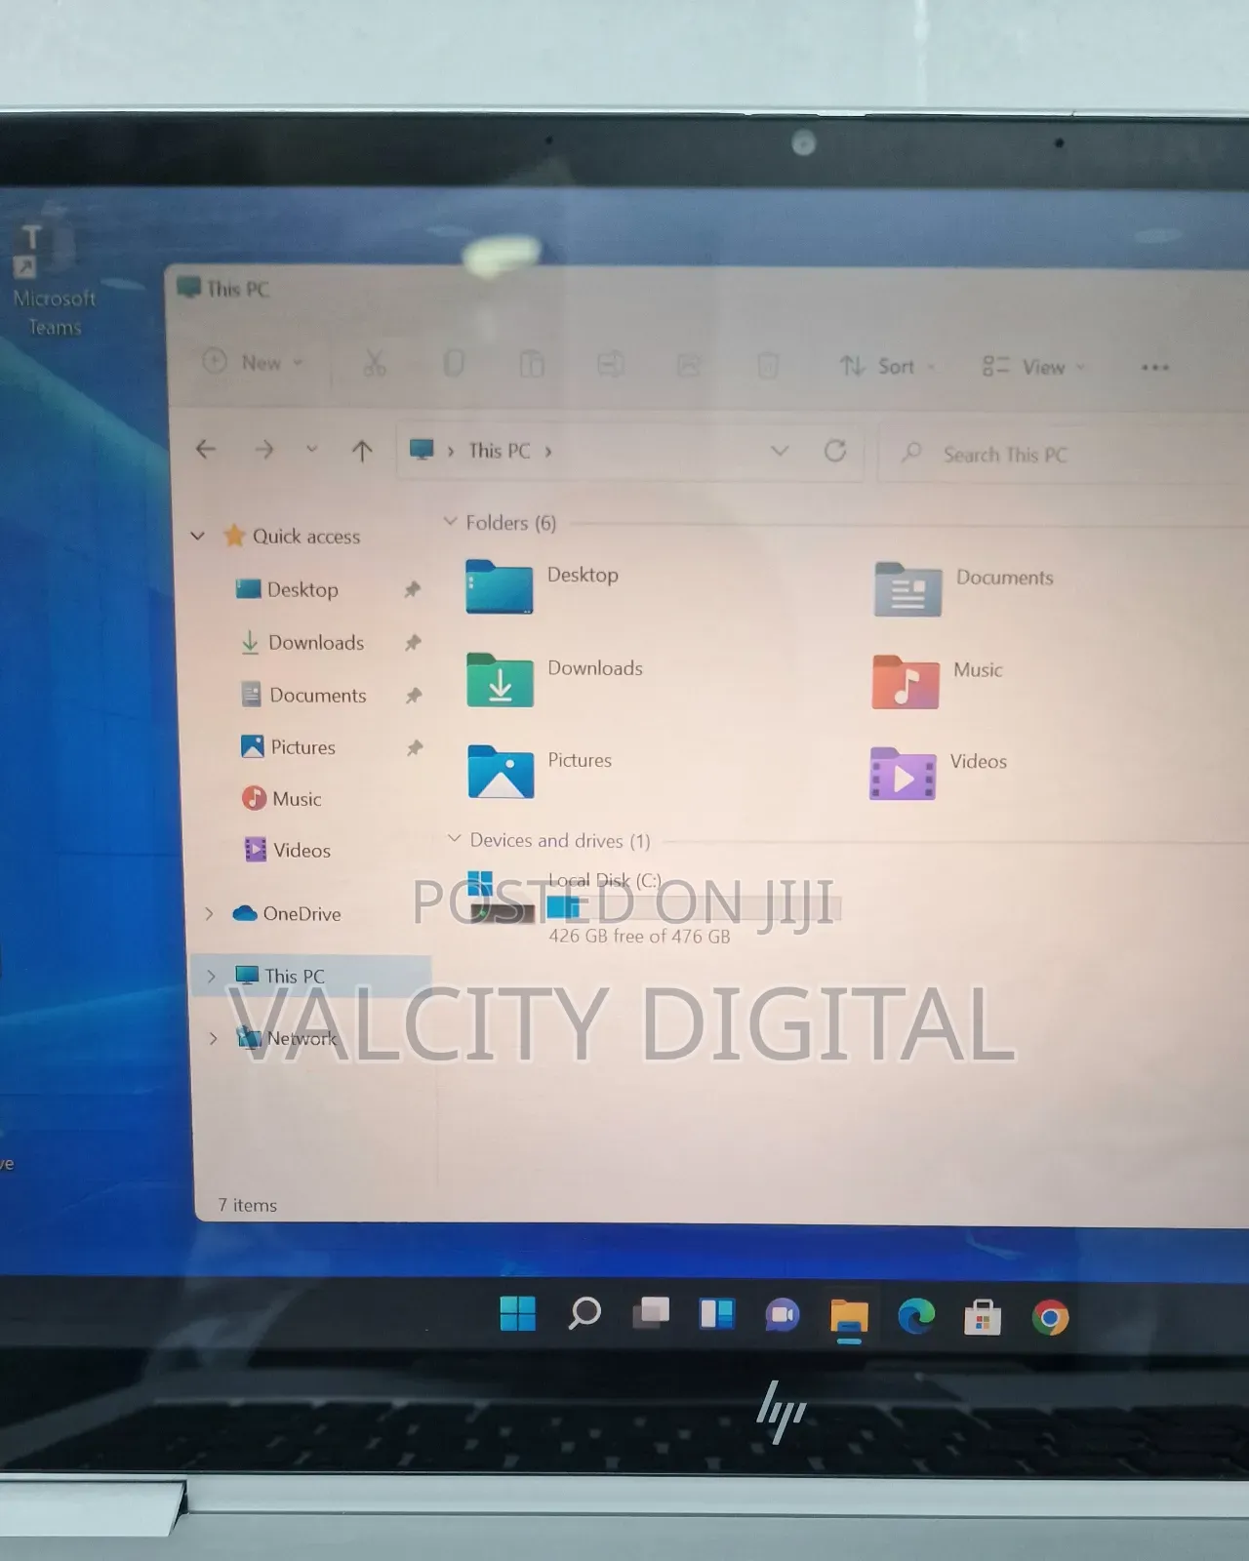Viewport: 1249px width, 1561px height.
Task: Open Widgets from the taskbar
Action: pos(717,1314)
